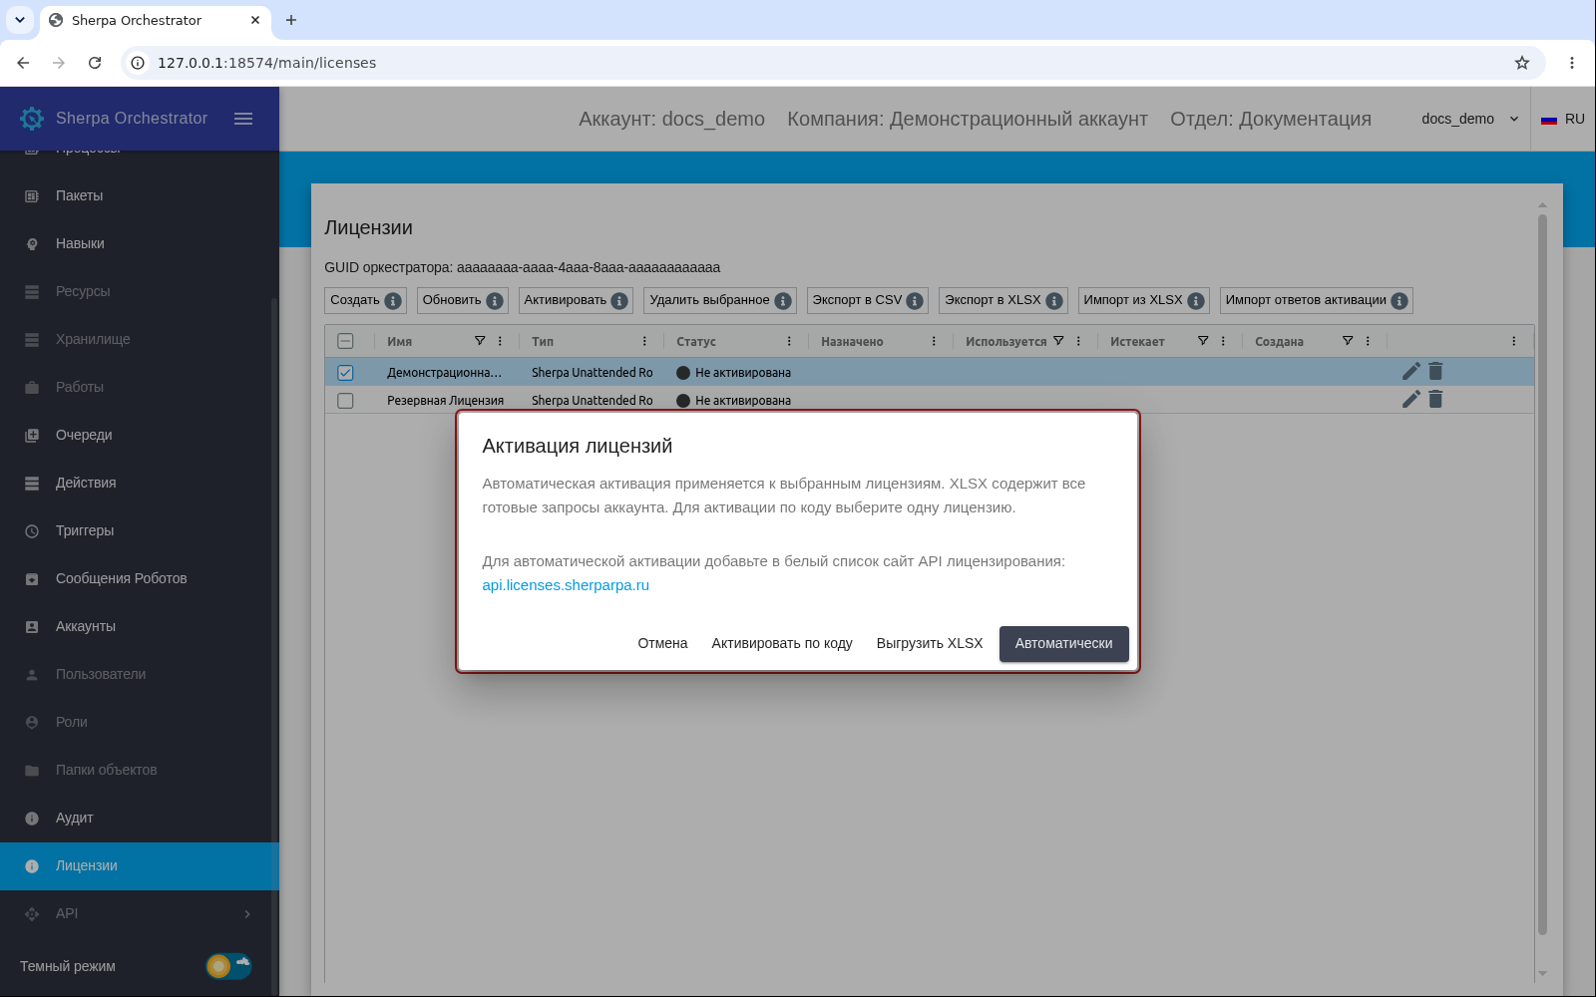Open the Тип column options menu
1596x997 pixels.
pos(644,341)
